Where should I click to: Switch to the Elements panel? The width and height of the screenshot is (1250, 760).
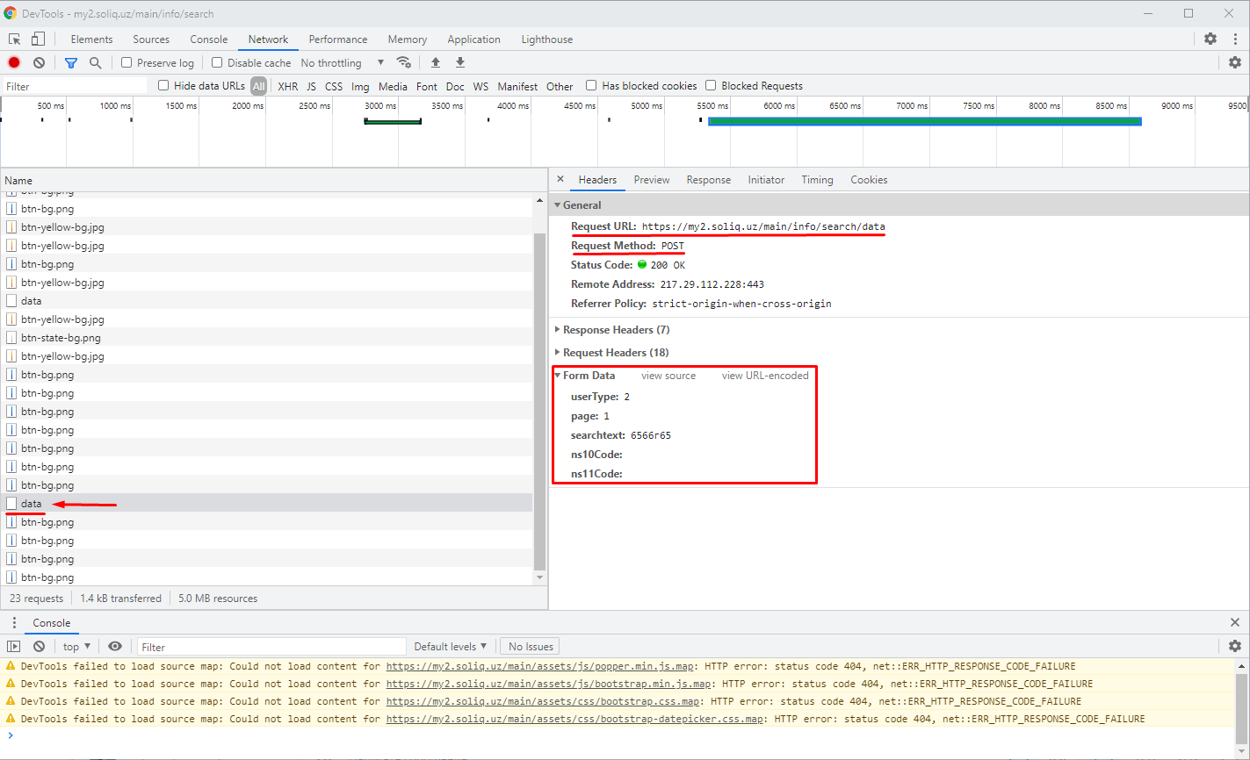(91, 39)
